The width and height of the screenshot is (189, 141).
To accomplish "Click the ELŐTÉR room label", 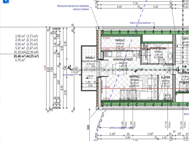I will pyautogui.click(x=165, y=77).
